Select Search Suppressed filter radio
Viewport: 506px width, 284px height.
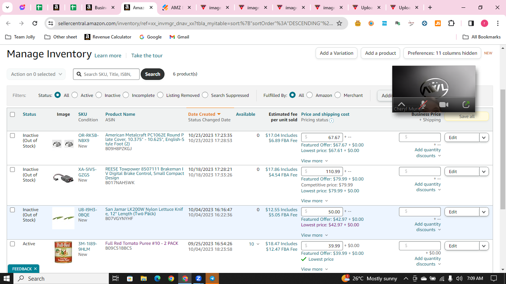point(205,95)
